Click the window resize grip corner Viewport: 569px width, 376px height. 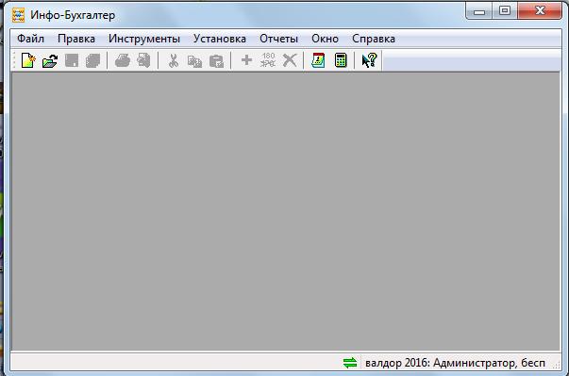pos(556,366)
